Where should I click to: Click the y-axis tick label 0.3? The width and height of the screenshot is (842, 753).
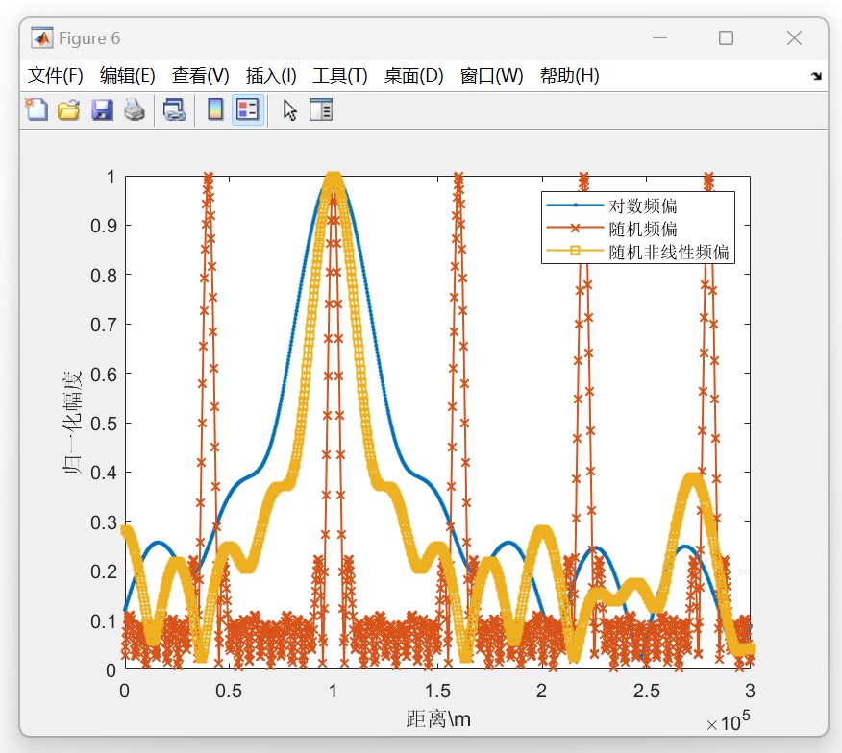tap(103, 522)
